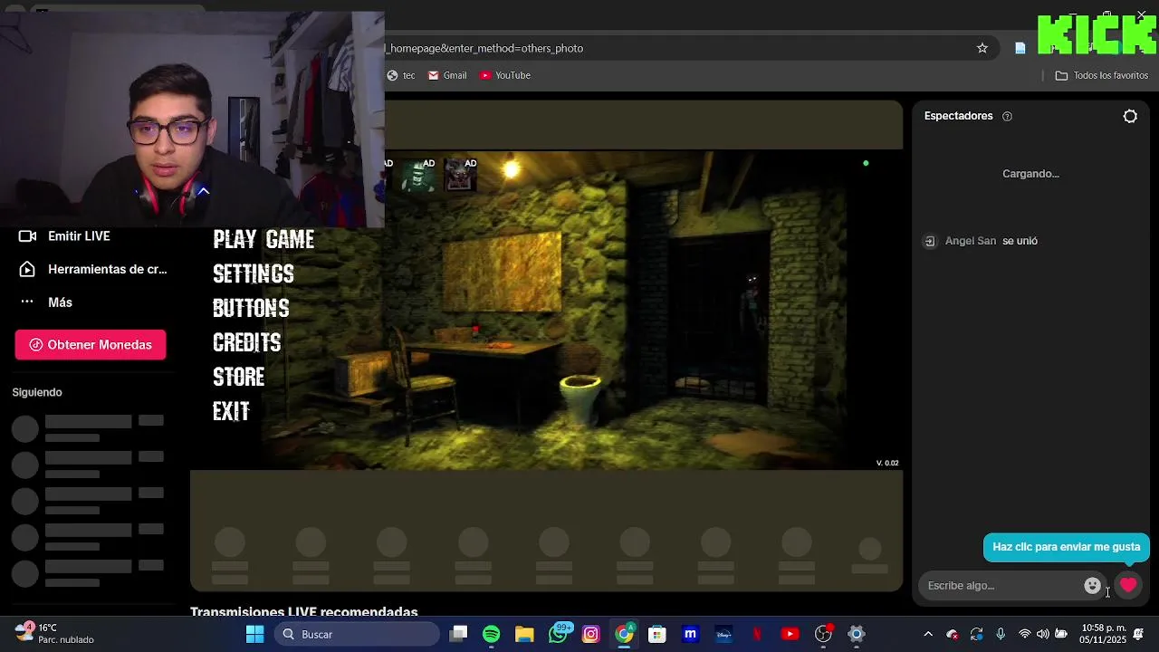The width and height of the screenshot is (1159, 652).
Task: Open Task View in the taskbar
Action: pos(459,634)
